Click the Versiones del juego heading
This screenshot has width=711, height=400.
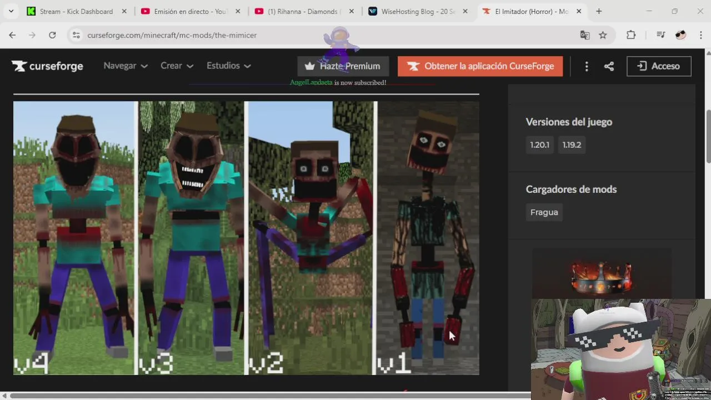(x=569, y=122)
